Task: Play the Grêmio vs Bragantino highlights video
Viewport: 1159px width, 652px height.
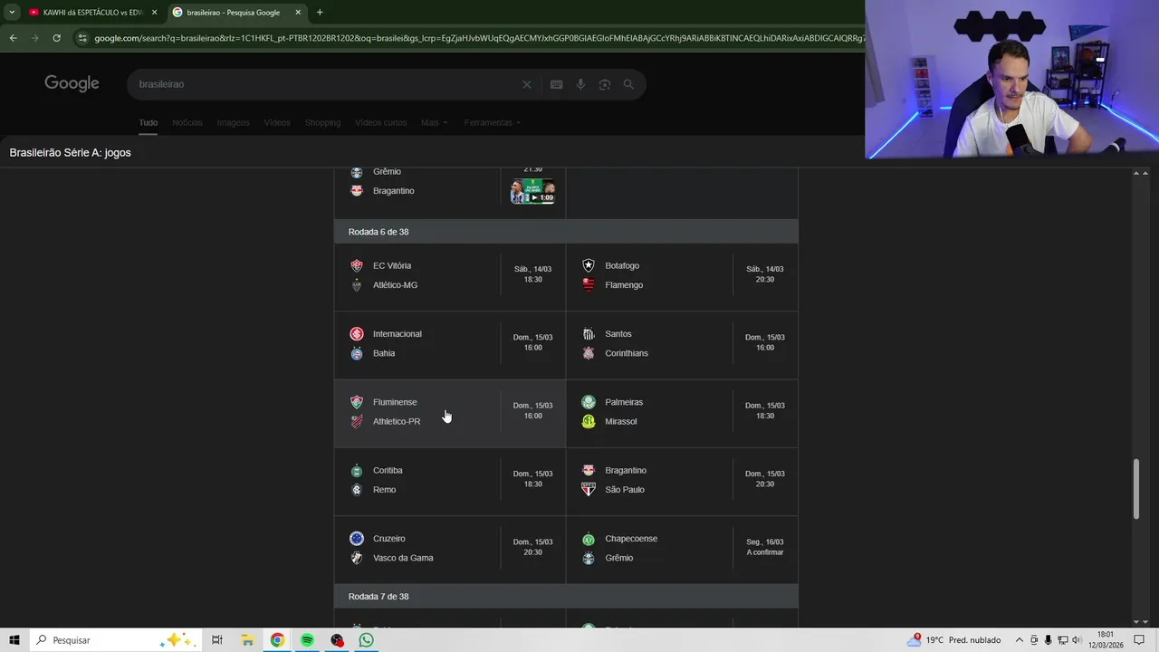Action: click(x=532, y=191)
